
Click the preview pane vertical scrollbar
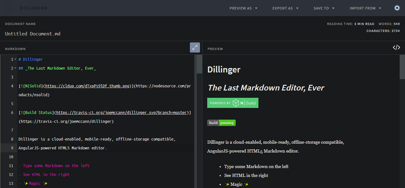pos(402,67)
